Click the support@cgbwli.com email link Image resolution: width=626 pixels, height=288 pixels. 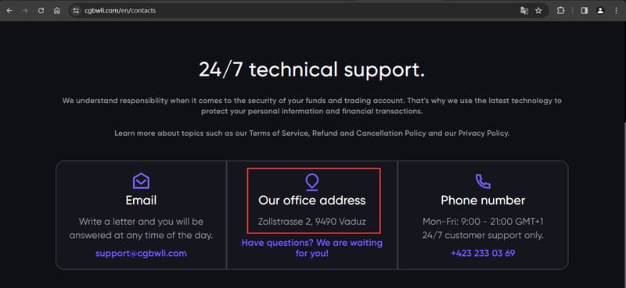(x=141, y=254)
